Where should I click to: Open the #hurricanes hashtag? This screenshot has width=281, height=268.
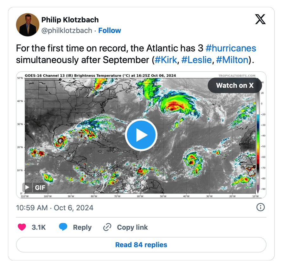(231, 48)
